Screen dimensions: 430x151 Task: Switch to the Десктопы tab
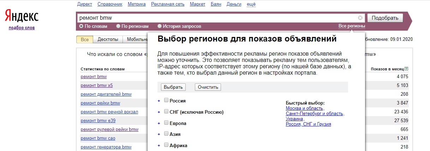tap(108, 39)
